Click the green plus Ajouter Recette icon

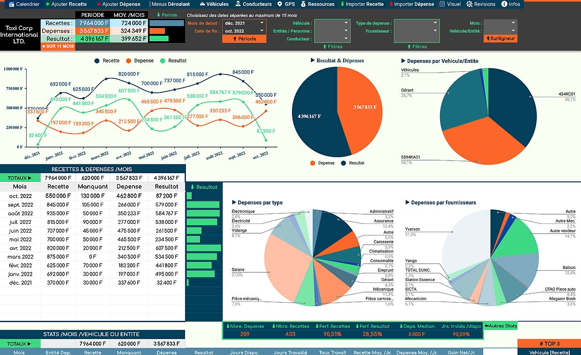click(47, 4)
